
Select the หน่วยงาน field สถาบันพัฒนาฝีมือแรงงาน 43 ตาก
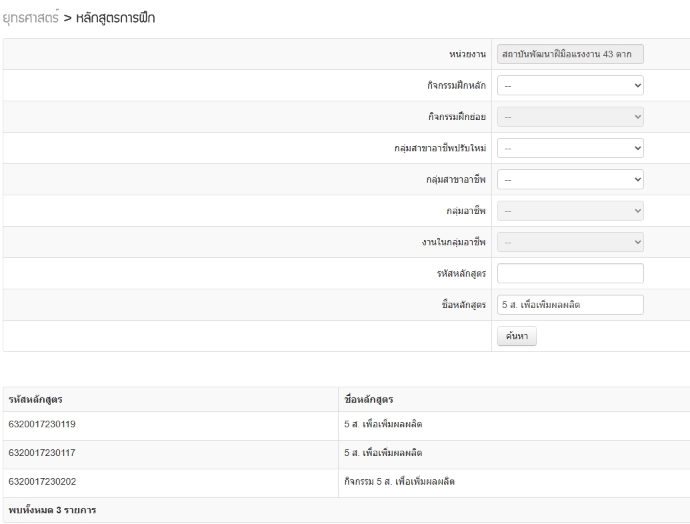(x=570, y=54)
